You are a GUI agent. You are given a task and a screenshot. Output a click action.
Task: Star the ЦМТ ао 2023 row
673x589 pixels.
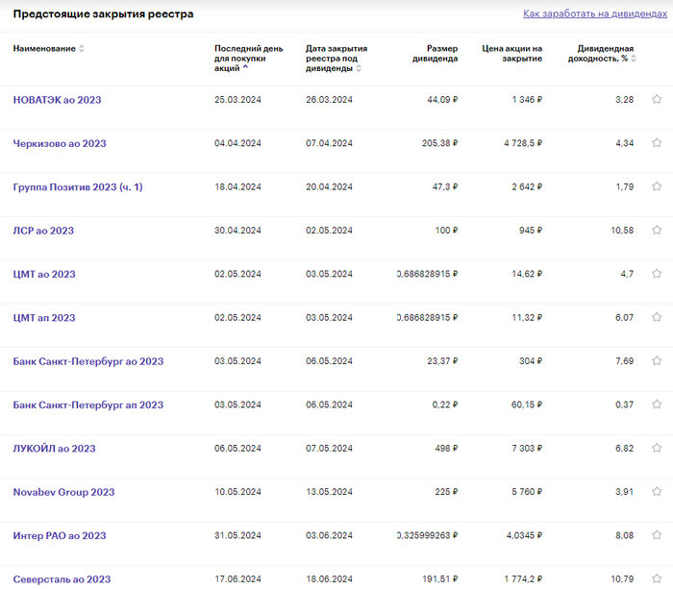pos(657,274)
